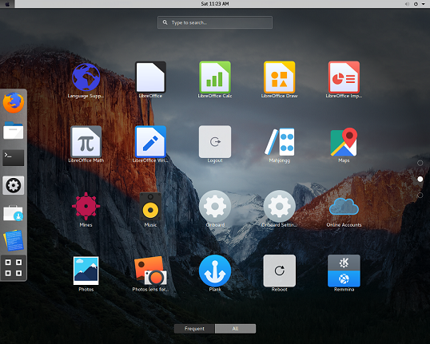430x344 pixels.
Task: Launch the Photos app
Action: (x=86, y=271)
